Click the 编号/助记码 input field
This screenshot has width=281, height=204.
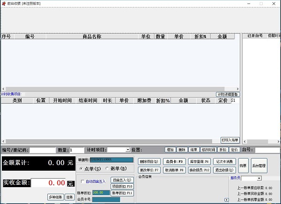click(42, 150)
